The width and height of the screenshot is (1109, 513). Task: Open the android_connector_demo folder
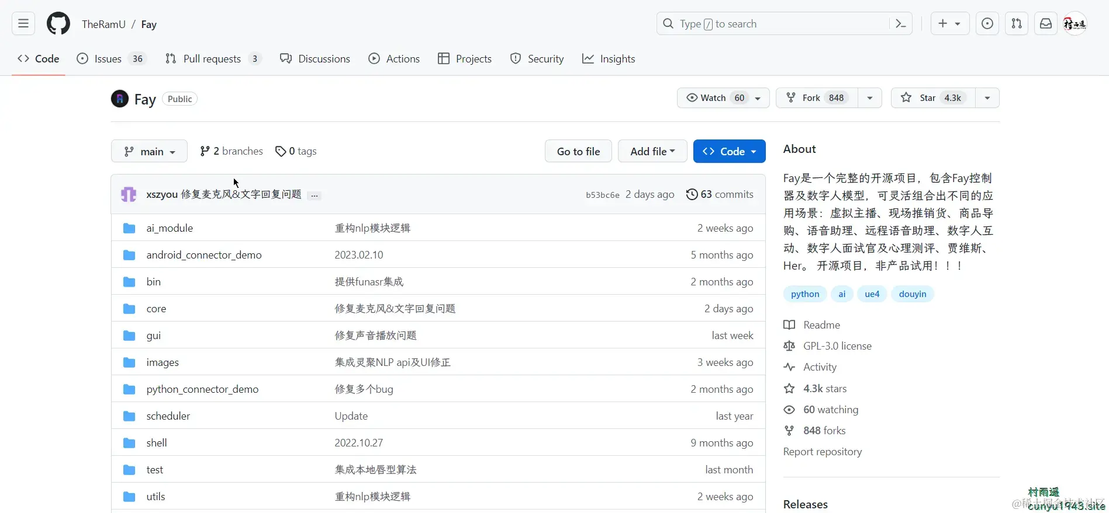[204, 255]
